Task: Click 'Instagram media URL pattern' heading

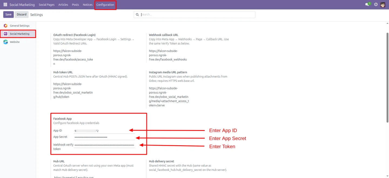Action: tap(168, 72)
